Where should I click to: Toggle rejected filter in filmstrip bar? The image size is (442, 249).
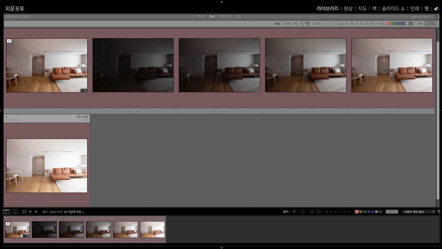click(303, 212)
